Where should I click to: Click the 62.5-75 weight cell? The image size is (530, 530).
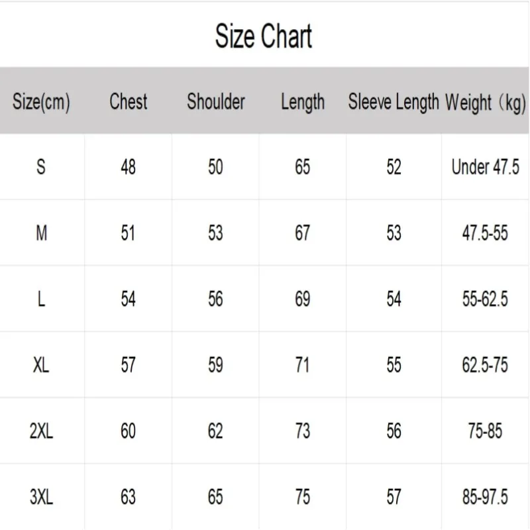click(486, 365)
